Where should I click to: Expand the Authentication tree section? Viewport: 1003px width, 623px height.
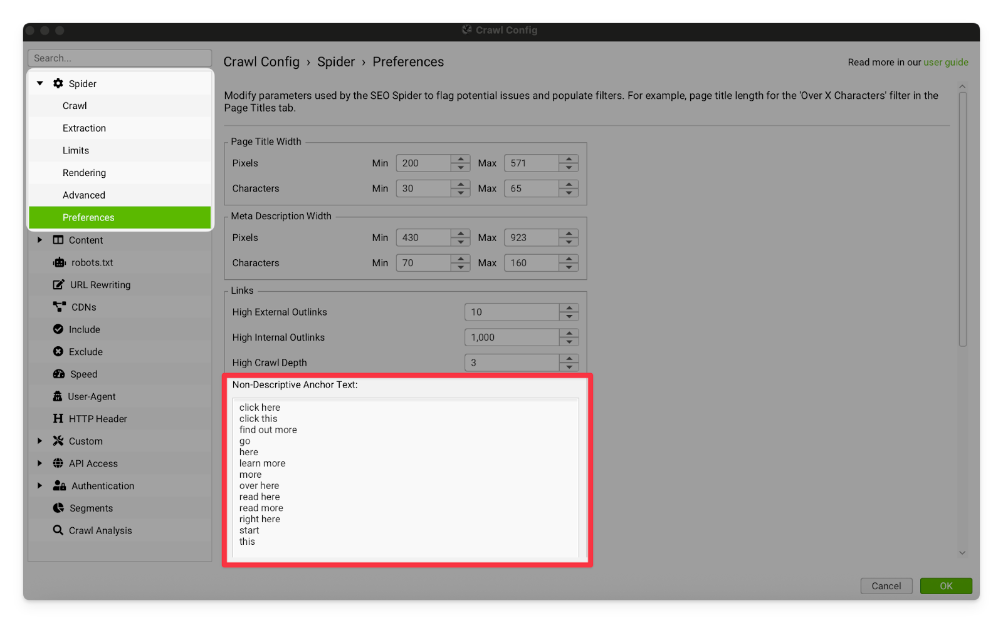[40, 486]
